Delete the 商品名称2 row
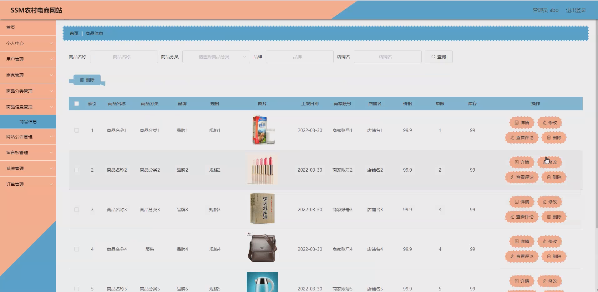The image size is (598, 292). (x=554, y=177)
